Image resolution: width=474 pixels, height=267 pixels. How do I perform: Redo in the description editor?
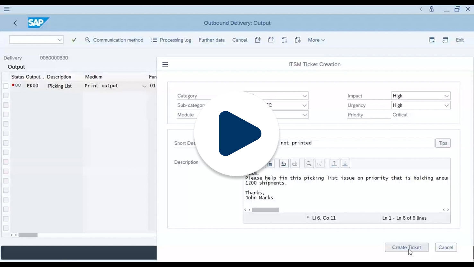[x=295, y=164]
